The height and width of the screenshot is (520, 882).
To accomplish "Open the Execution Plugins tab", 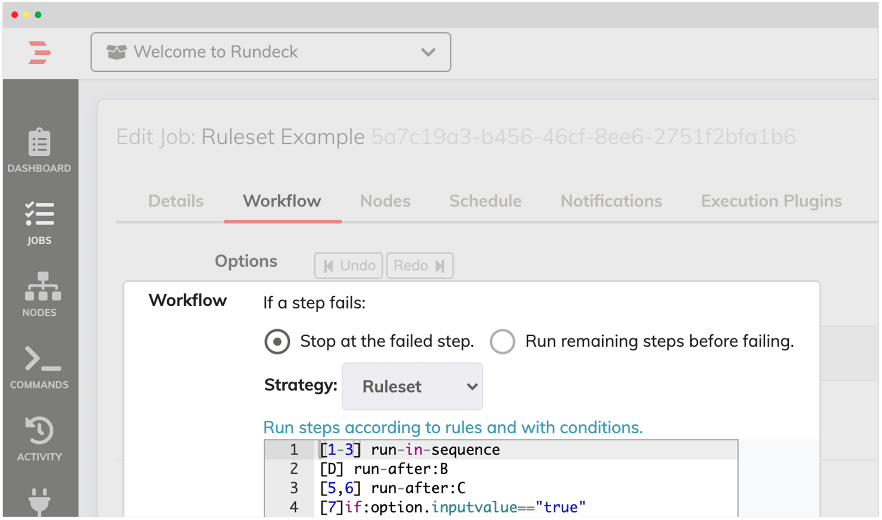I will [x=771, y=201].
